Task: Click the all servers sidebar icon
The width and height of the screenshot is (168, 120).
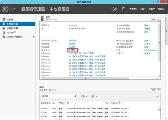Action: 4,28
